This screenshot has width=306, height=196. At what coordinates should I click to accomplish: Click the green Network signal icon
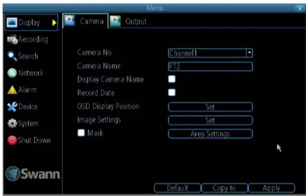(12, 73)
